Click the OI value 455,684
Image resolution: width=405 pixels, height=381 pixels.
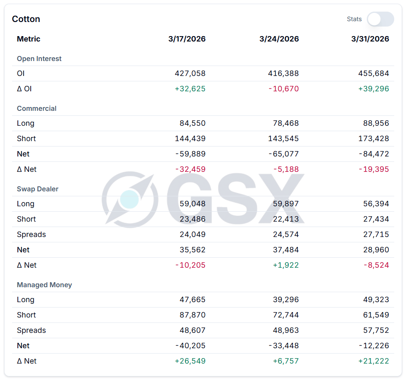tap(373, 74)
